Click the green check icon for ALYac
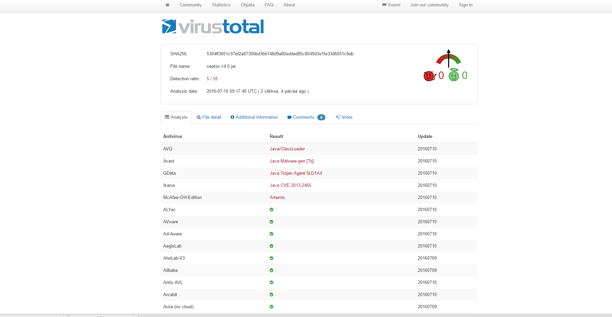Image resolution: width=612 pixels, height=317 pixels. click(271, 210)
